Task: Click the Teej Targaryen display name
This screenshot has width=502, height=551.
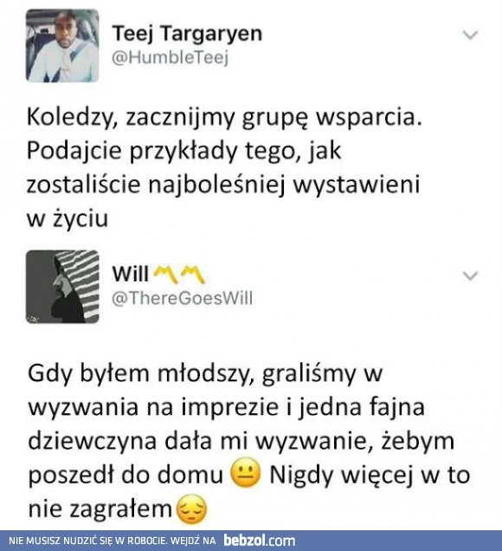Action: click(187, 34)
